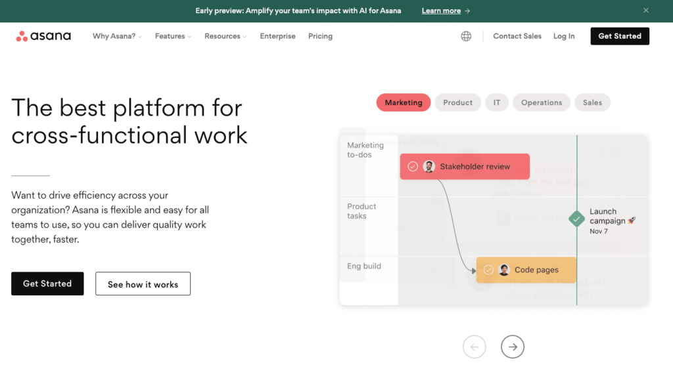Go to next carousel slide arrow
Image resolution: width=673 pixels, height=380 pixels.
click(x=513, y=347)
